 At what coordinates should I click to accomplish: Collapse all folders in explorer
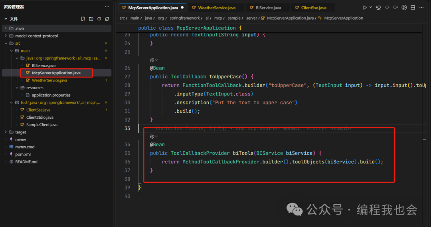tap(107, 19)
